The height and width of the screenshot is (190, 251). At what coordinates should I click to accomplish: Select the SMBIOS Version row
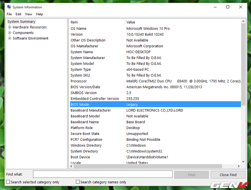click(155, 93)
